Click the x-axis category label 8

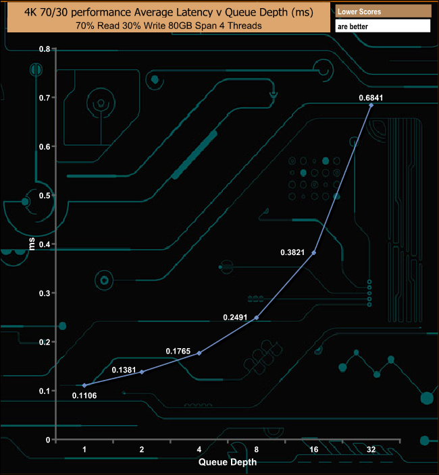coord(257,449)
